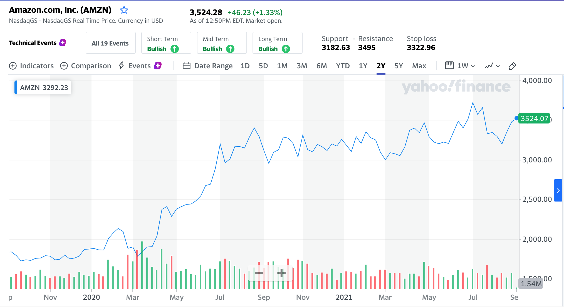
Task: Click the 4,000.00 y-axis label
Action: 537,80
